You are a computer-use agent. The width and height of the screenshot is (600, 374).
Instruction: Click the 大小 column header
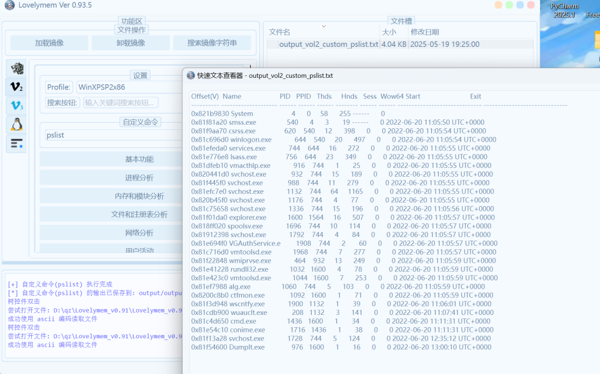pos(389,32)
